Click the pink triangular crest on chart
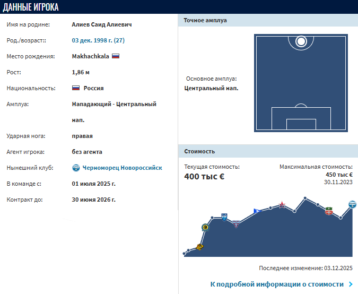The image size is (358, 294). click(237, 223)
